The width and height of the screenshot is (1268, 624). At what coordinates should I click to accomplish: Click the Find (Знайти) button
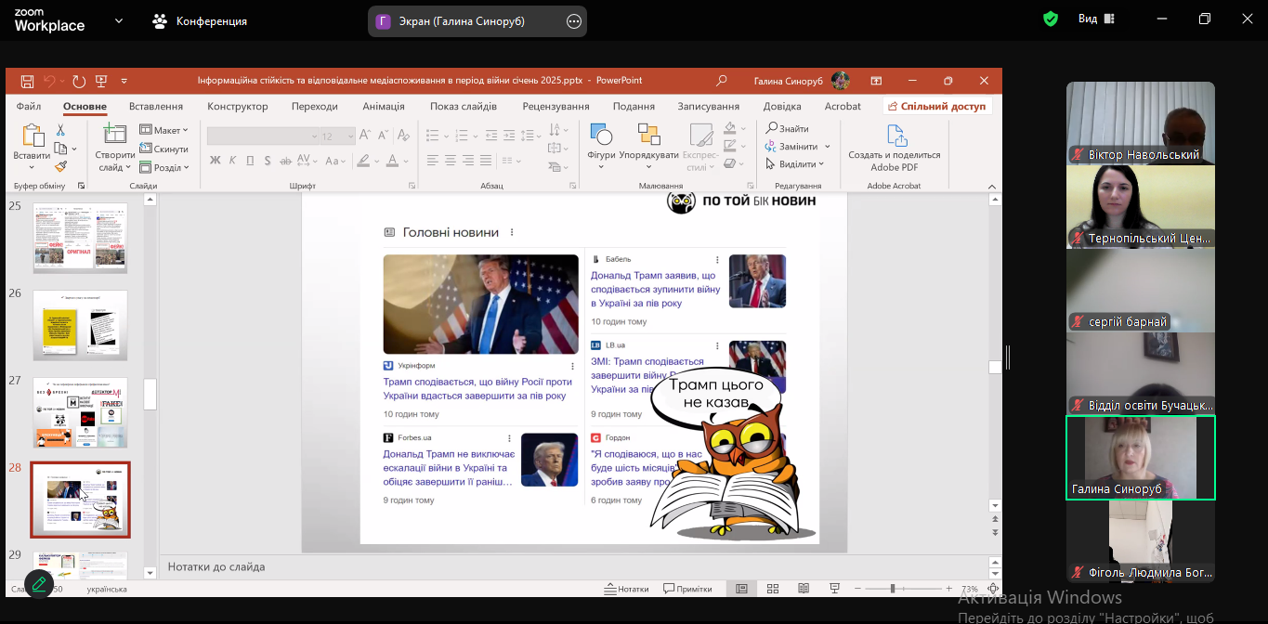tap(787, 128)
